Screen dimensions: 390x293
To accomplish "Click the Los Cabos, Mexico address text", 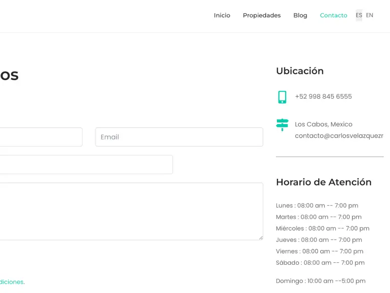I will click(324, 125).
